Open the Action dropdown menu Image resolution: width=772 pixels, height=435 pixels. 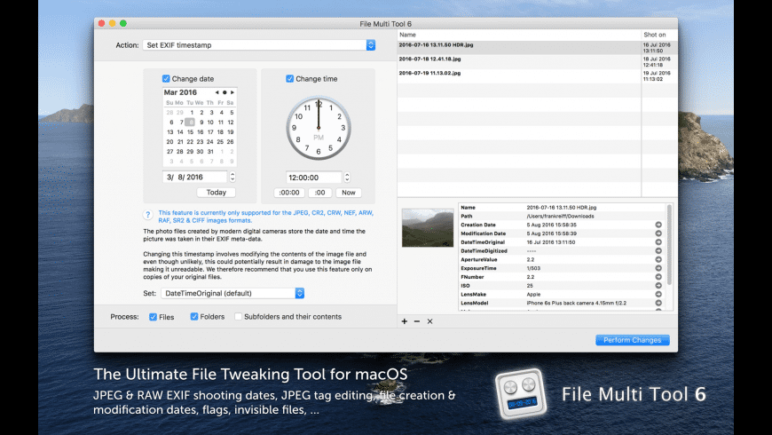pyautogui.click(x=259, y=44)
